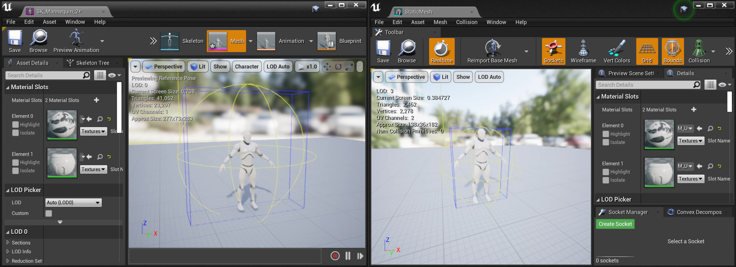
Task: Open the Blueprint editor mode
Action: [x=339, y=41]
